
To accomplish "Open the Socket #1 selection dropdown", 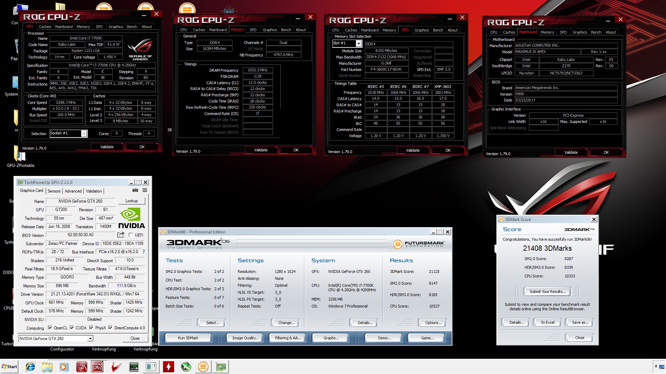I will pyautogui.click(x=84, y=134).
